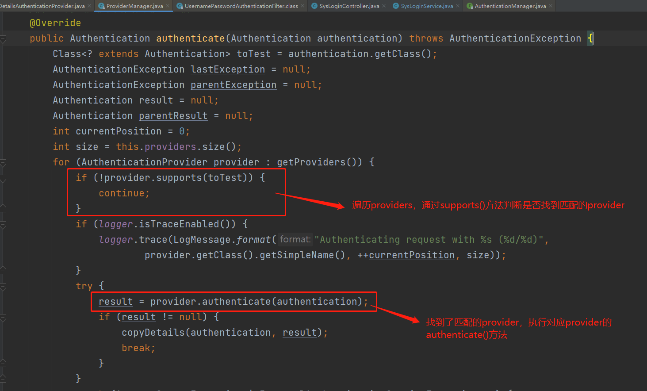Click fold end marker closing the logger trace block
The width and height of the screenshot is (647, 391).
(x=3, y=270)
